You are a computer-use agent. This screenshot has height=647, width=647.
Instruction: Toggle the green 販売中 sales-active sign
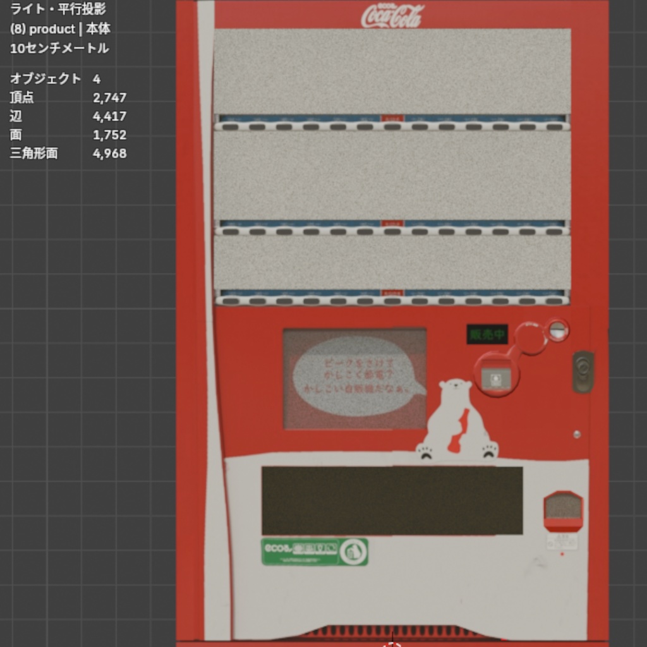pyautogui.click(x=487, y=334)
